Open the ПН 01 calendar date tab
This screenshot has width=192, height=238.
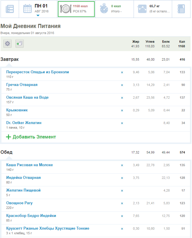(38, 8)
